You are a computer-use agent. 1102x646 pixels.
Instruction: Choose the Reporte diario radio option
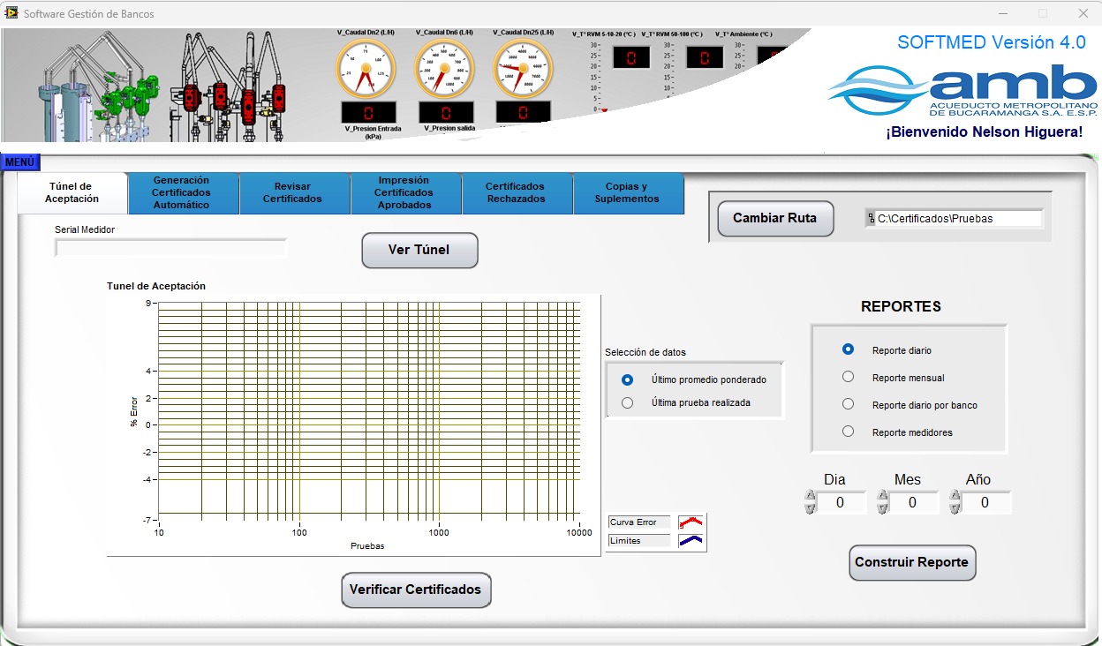pyautogui.click(x=848, y=349)
